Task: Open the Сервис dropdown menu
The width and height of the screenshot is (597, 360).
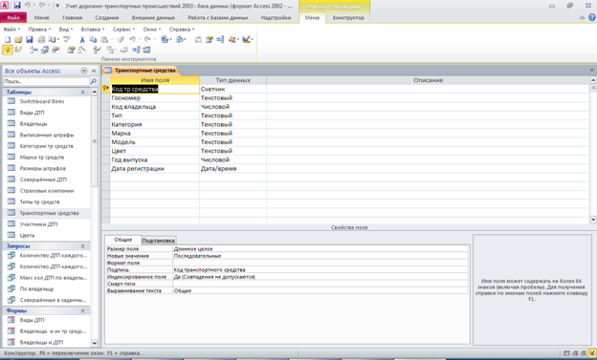Action: (123, 30)
